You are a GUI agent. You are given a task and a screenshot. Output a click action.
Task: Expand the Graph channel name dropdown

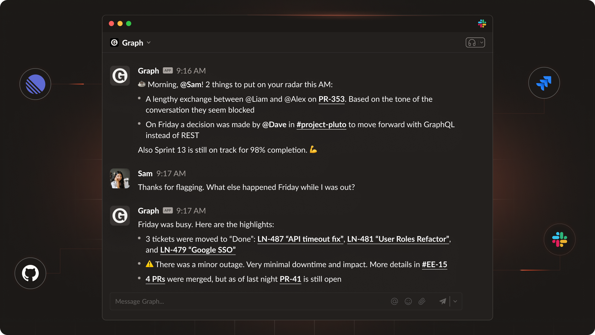149,43
